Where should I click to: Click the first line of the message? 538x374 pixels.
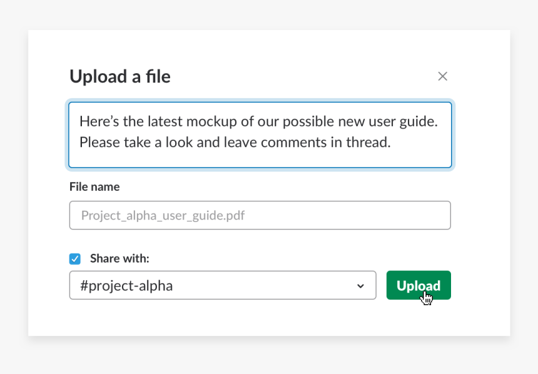click(258, 121)
